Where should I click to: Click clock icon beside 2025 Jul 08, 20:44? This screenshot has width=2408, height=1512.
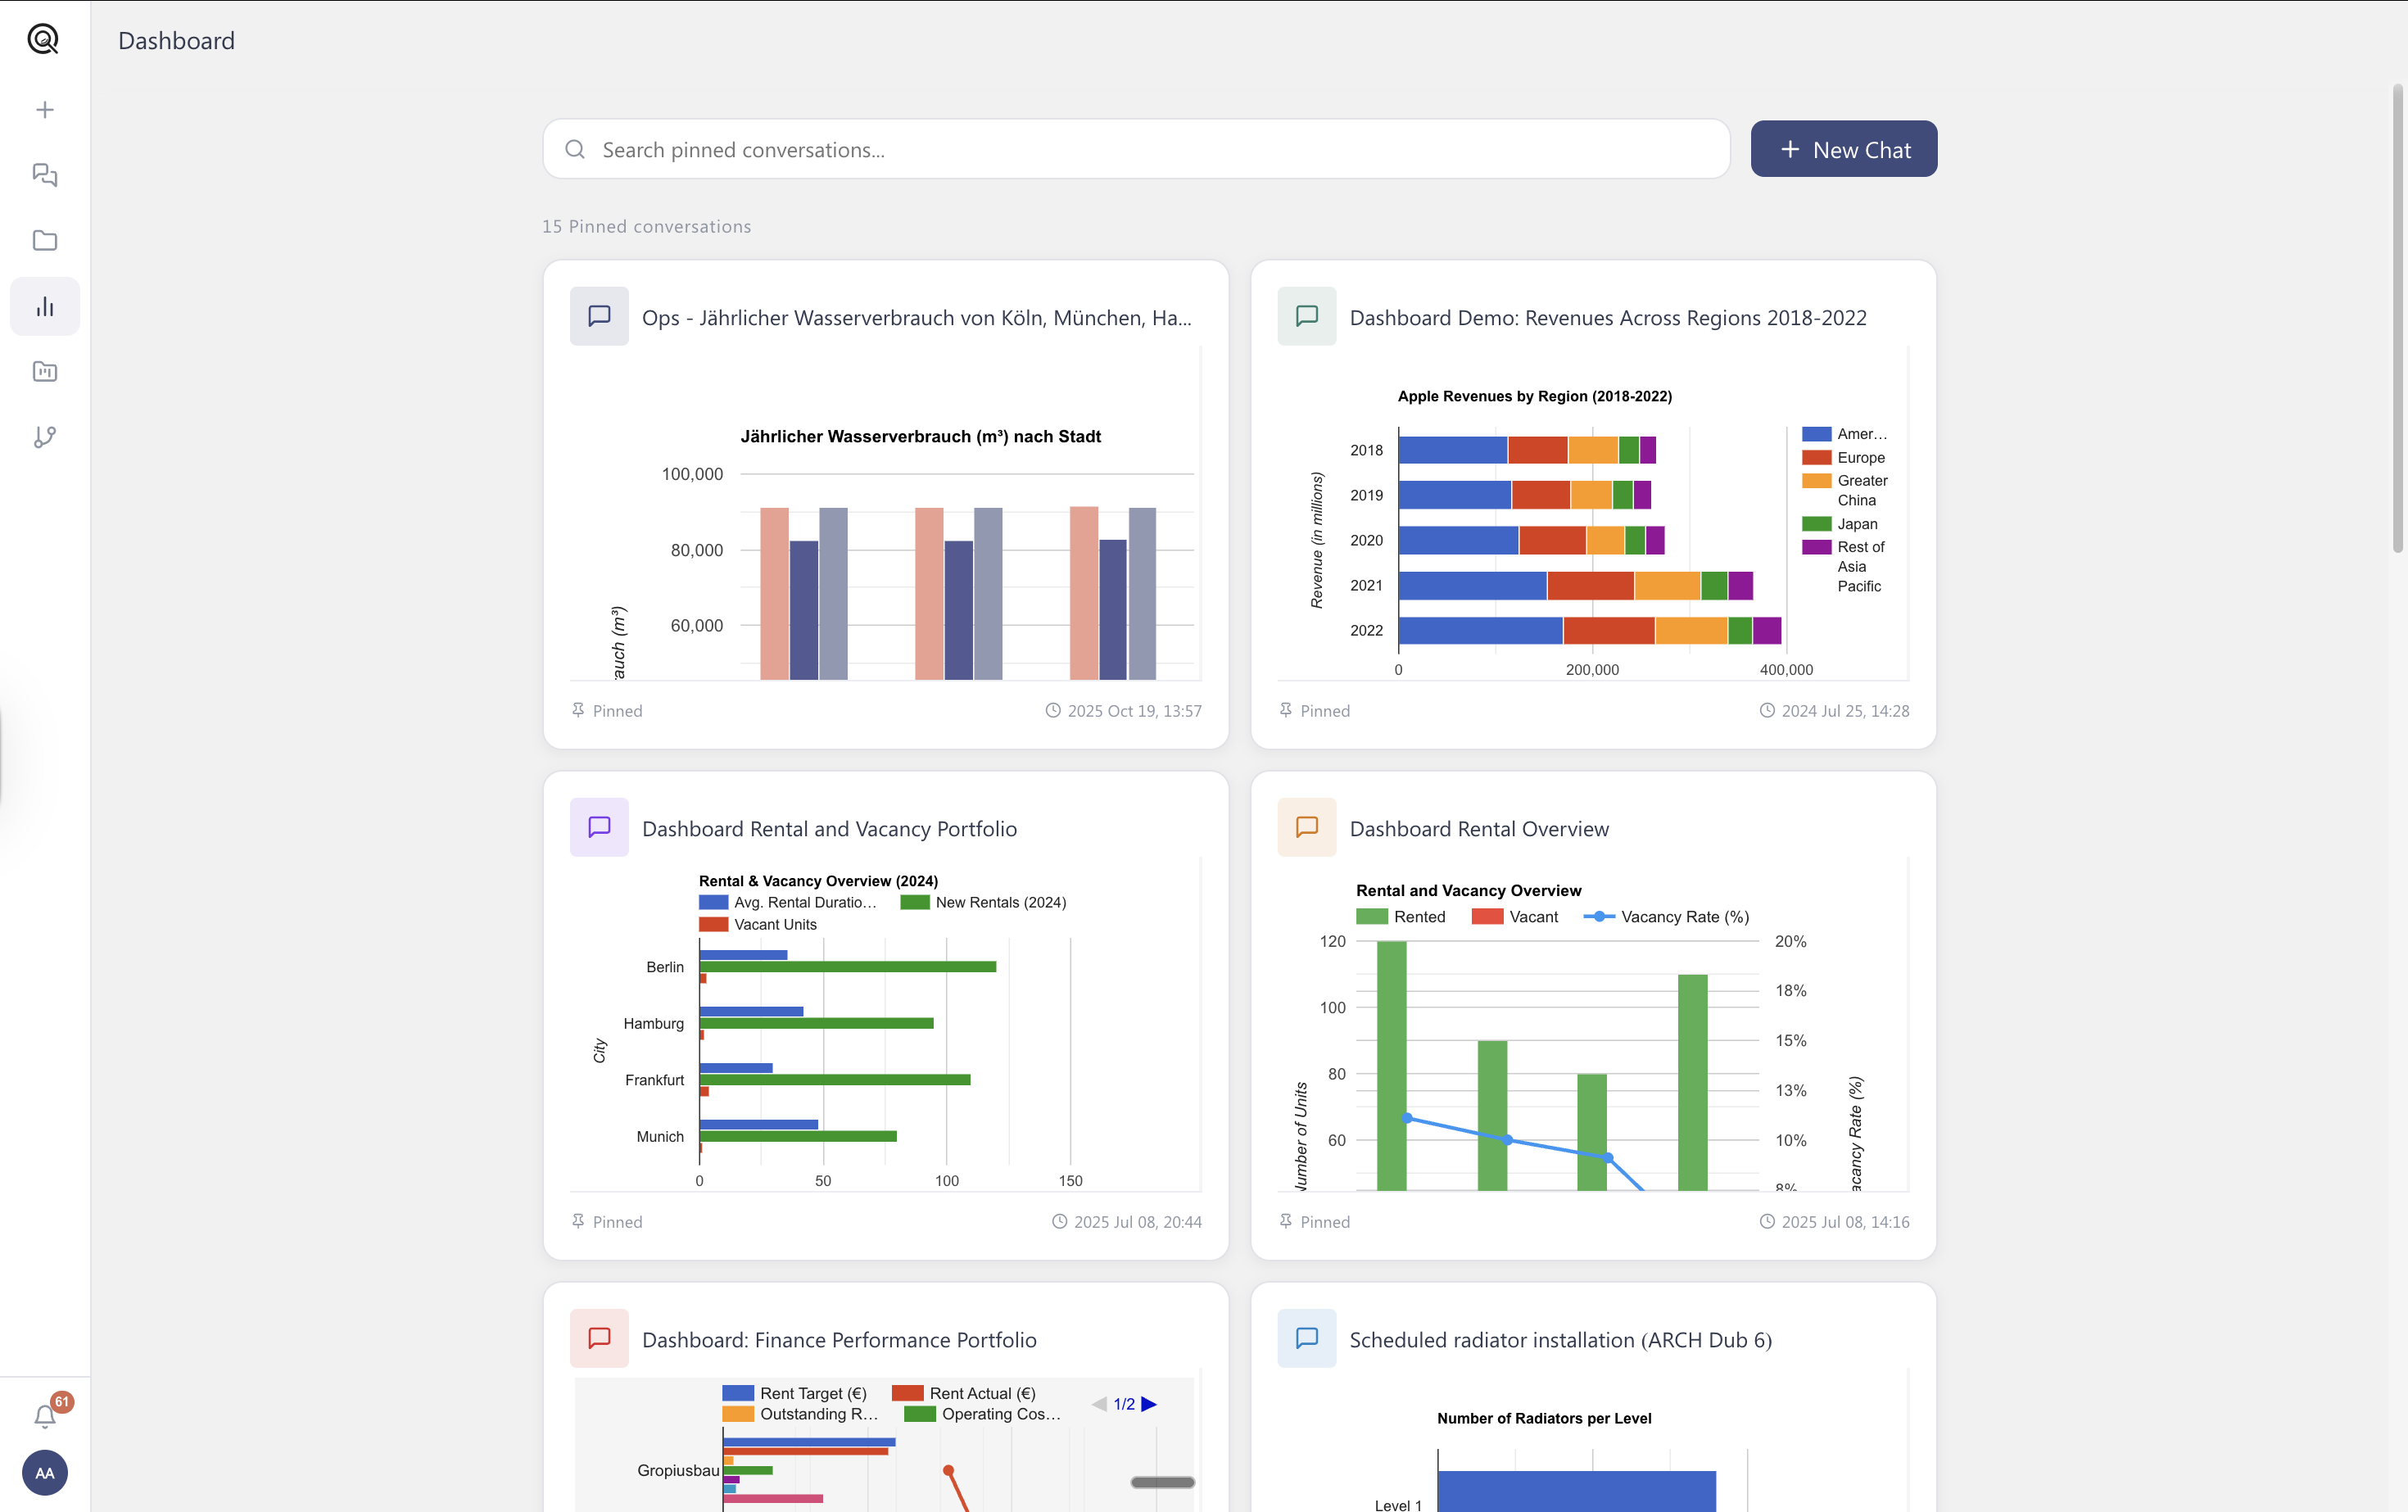point(1060,1221)
